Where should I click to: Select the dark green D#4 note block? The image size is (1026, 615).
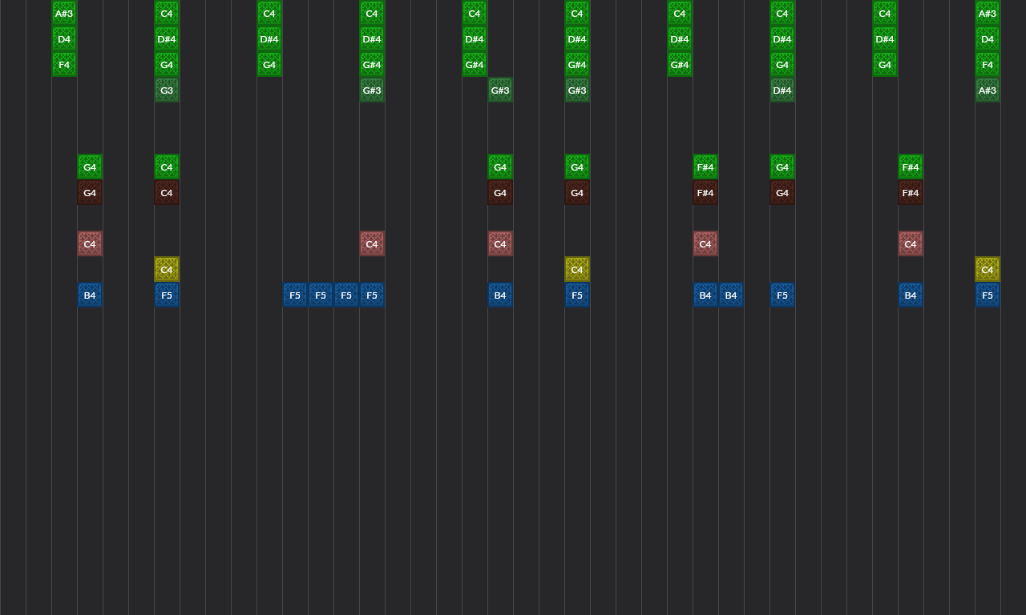coord(782,90)
